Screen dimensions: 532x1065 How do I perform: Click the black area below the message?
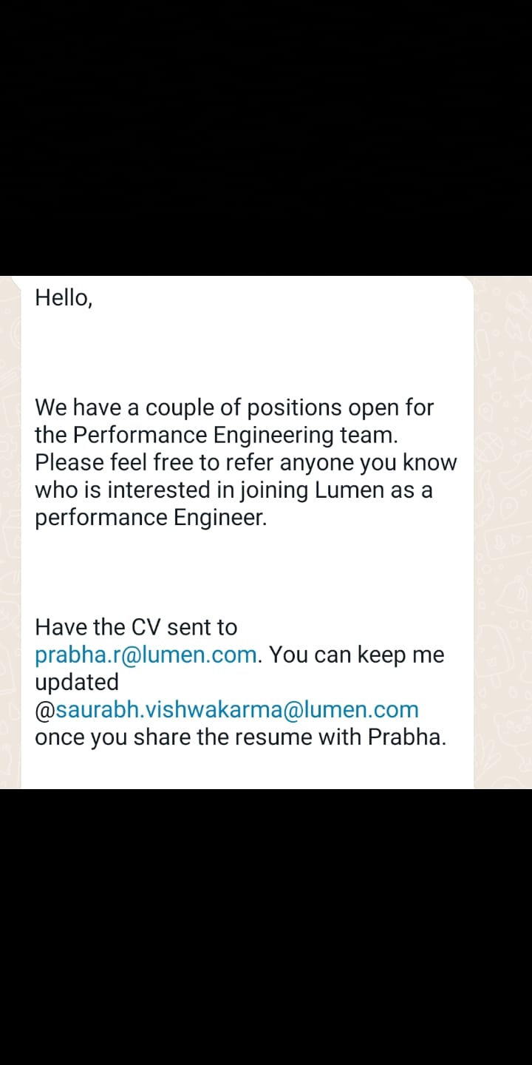point(266,927)
